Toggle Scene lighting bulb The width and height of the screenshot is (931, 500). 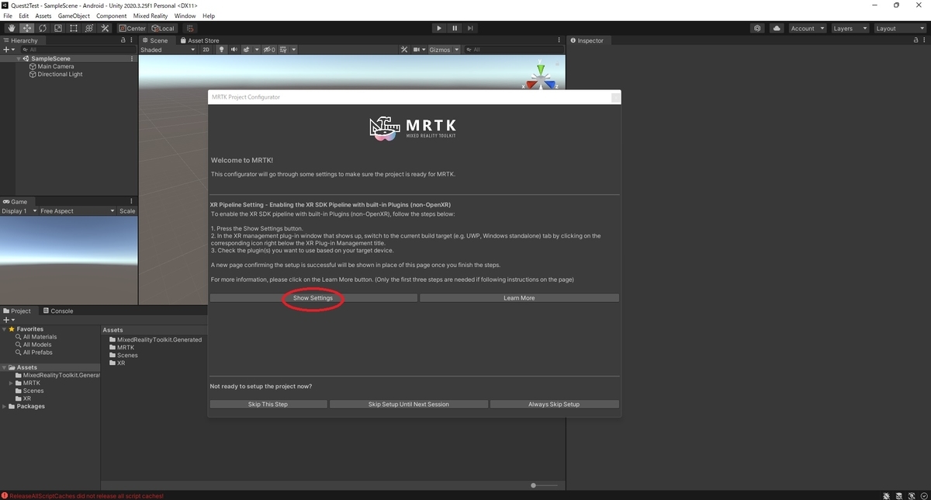pos(221,50)
